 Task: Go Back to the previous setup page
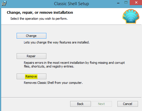80,104
